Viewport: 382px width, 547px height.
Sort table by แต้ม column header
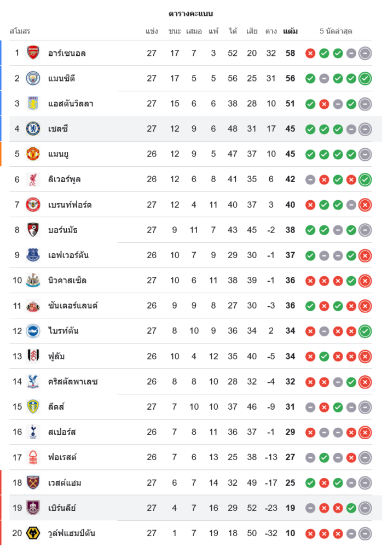[x=291, y=31]
